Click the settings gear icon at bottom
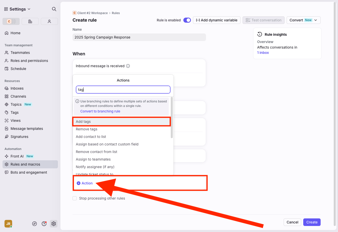The height and width of the screenshot is (232, 338). [x=53, y=224]
